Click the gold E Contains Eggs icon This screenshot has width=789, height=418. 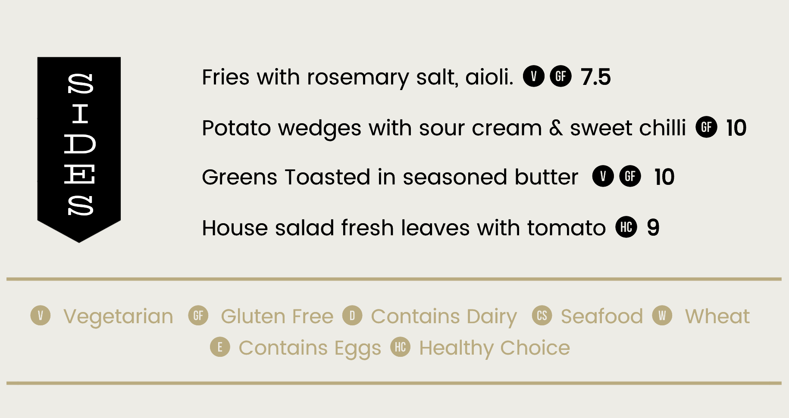pos(220,347)
